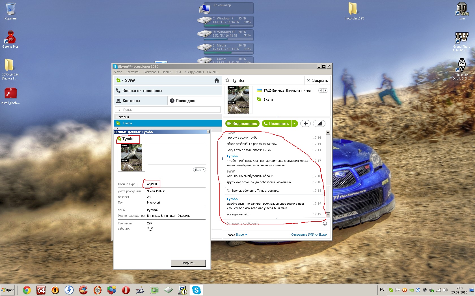475x296 pixels.
Task: Click RU language indicator
Action: click(382, 290)
